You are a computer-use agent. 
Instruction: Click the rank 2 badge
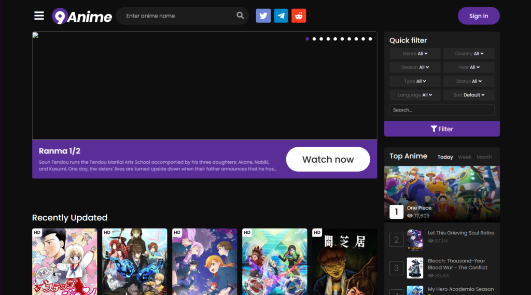pos(396,240)
